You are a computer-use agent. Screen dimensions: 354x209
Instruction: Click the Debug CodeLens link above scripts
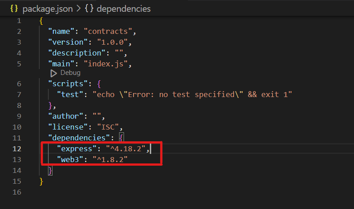(x=70, y=73)
